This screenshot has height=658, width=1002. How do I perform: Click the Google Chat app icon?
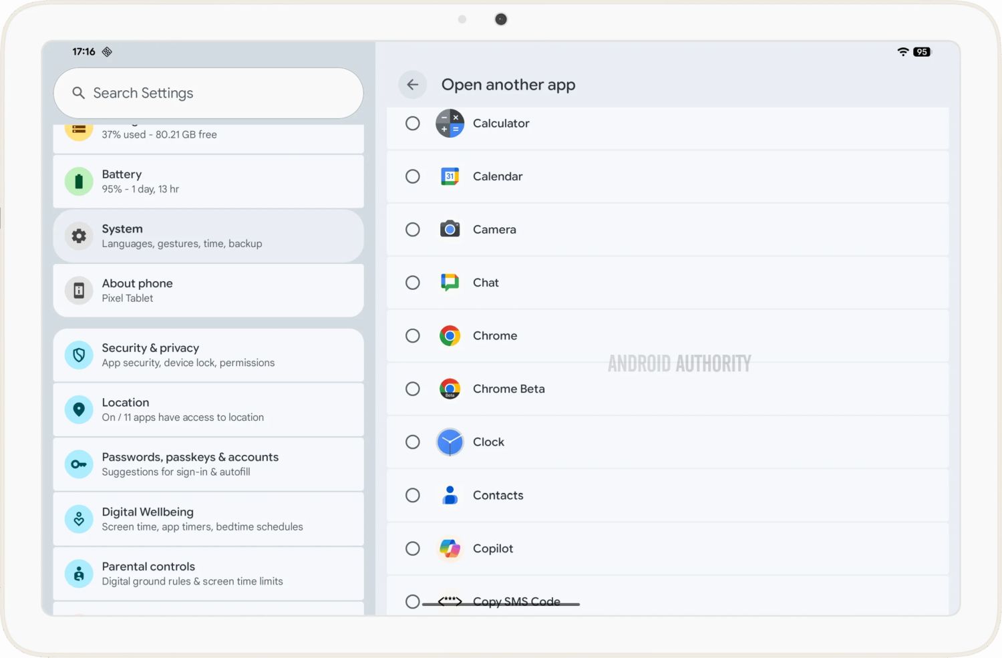pos(450,283)
